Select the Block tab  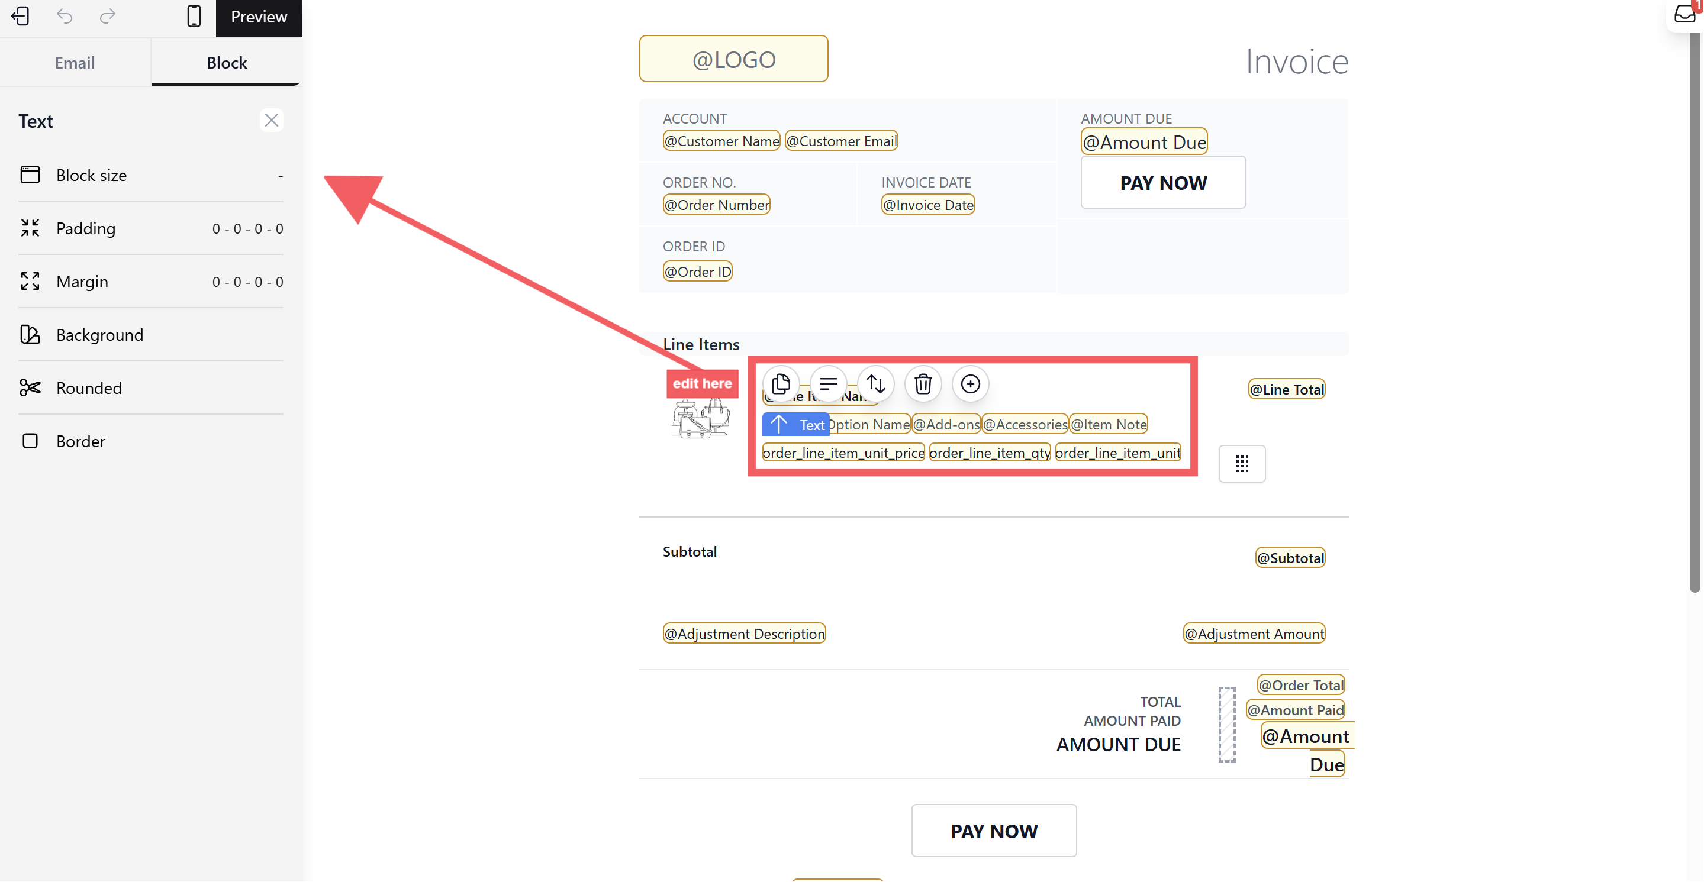(x=226, y=63)
